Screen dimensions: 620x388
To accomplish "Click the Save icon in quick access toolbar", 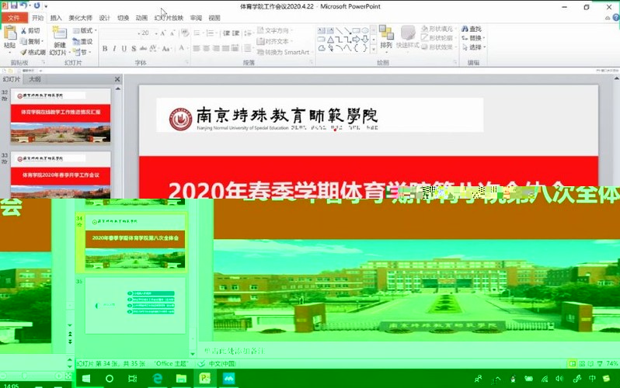I will point(14,5).
